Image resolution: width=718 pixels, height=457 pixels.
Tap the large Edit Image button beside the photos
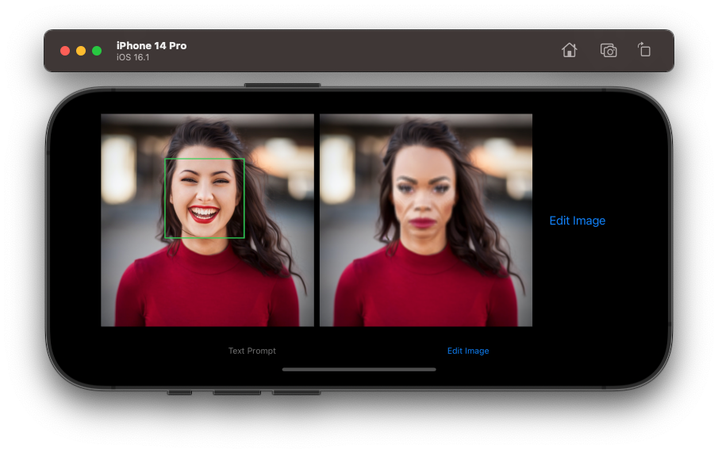(x=577, y=221)
